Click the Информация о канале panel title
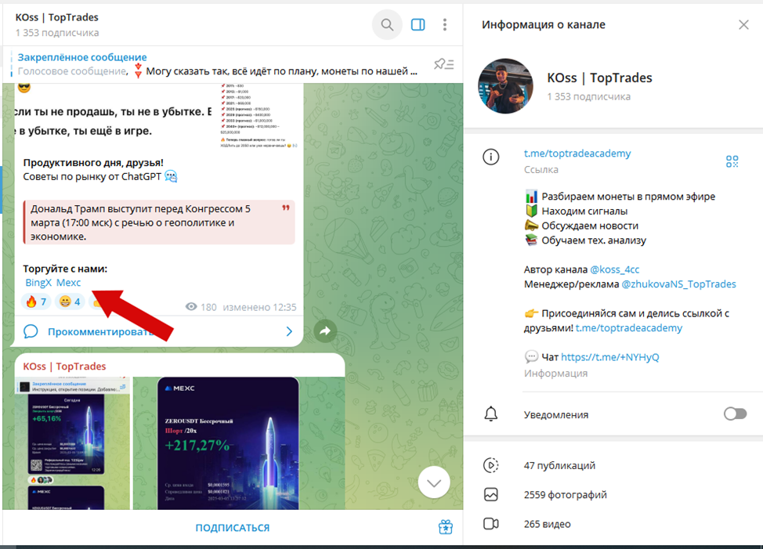Image resolution: width=763 pixels, height=549 pixels. [544, 25]
